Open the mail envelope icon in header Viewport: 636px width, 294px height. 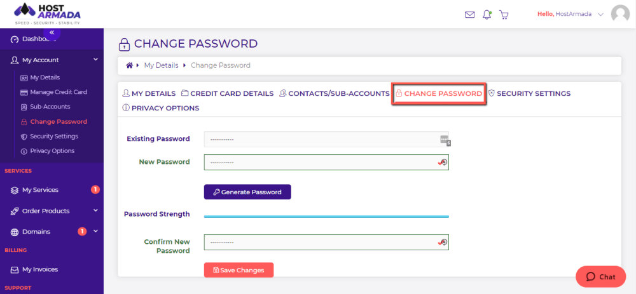pos(470,15)
